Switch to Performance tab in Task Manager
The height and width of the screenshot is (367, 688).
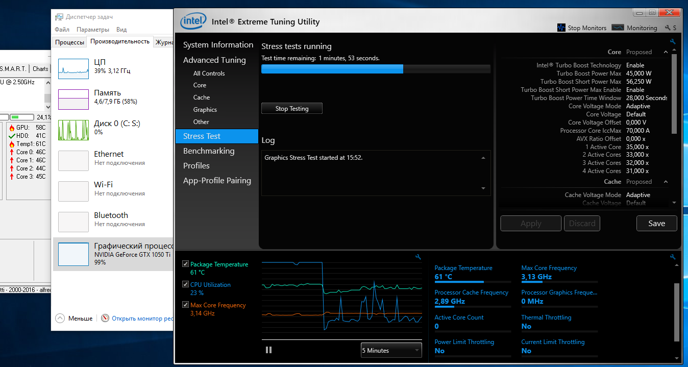pos(120,41)
